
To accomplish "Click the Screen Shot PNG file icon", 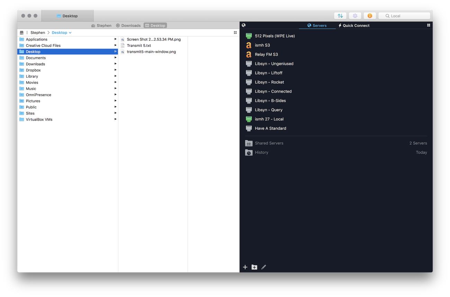I will tap(123, 39).
